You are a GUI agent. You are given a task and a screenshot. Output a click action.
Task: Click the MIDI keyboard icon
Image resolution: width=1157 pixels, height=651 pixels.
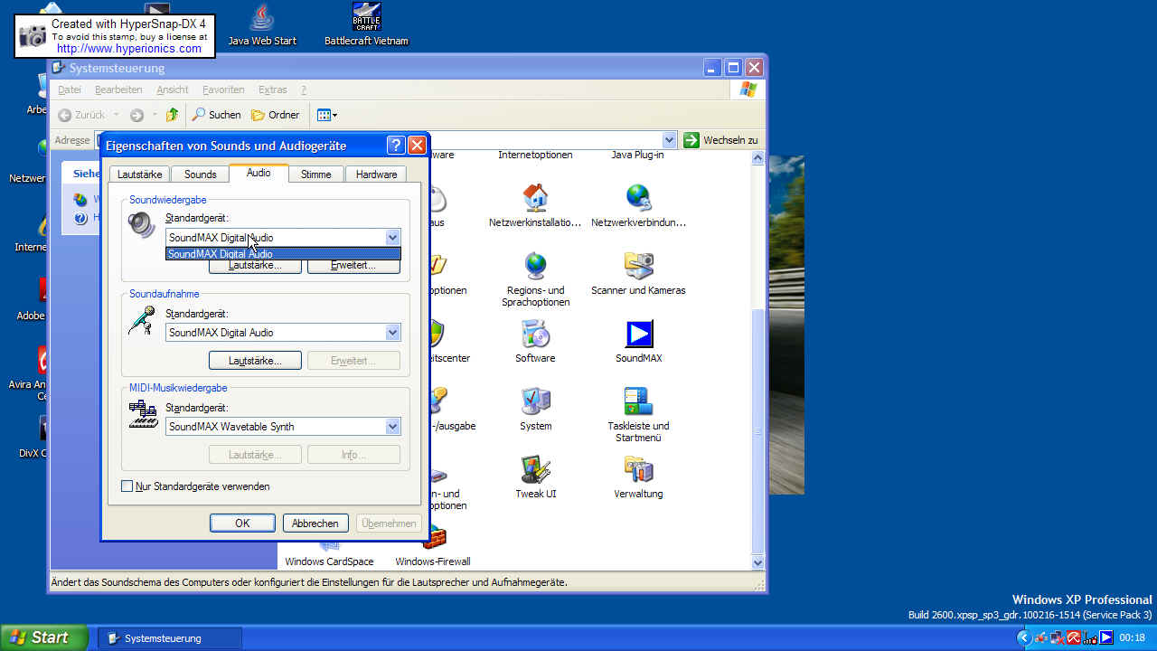[x=142, y=413]
